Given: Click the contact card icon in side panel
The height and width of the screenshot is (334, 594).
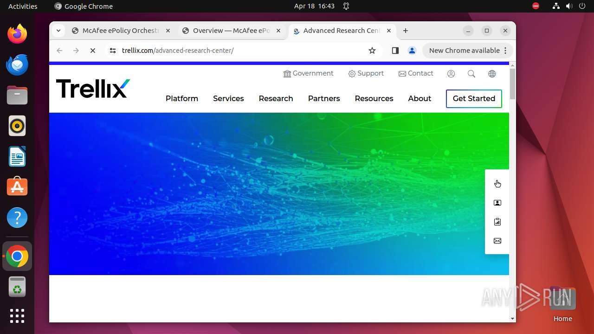Looking at the screenshot, I should [x=497, y=203].
